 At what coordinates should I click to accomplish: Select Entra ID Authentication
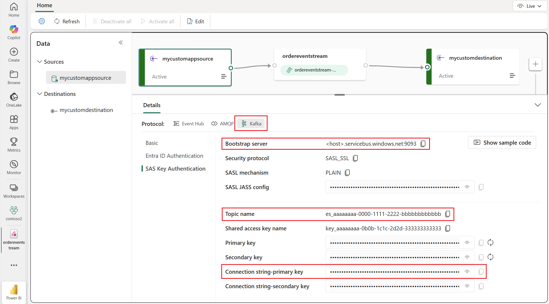pos(174,156)
